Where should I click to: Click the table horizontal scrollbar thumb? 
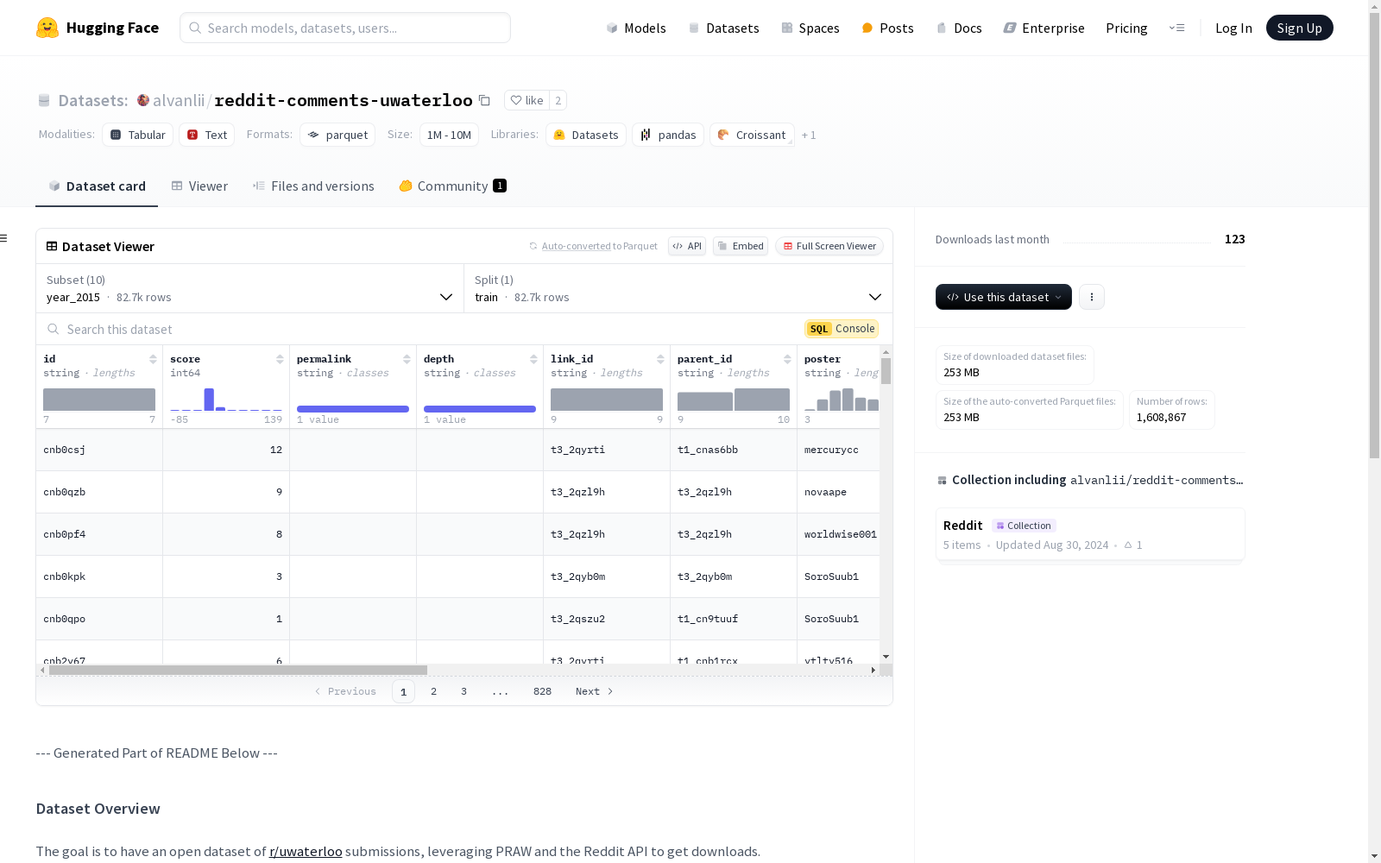(238, 670)
